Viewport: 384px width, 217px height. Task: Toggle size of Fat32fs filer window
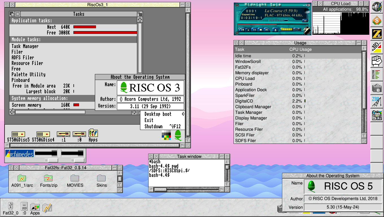click(120, 168)
